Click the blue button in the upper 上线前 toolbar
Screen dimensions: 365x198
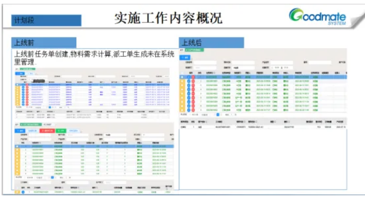20,74
